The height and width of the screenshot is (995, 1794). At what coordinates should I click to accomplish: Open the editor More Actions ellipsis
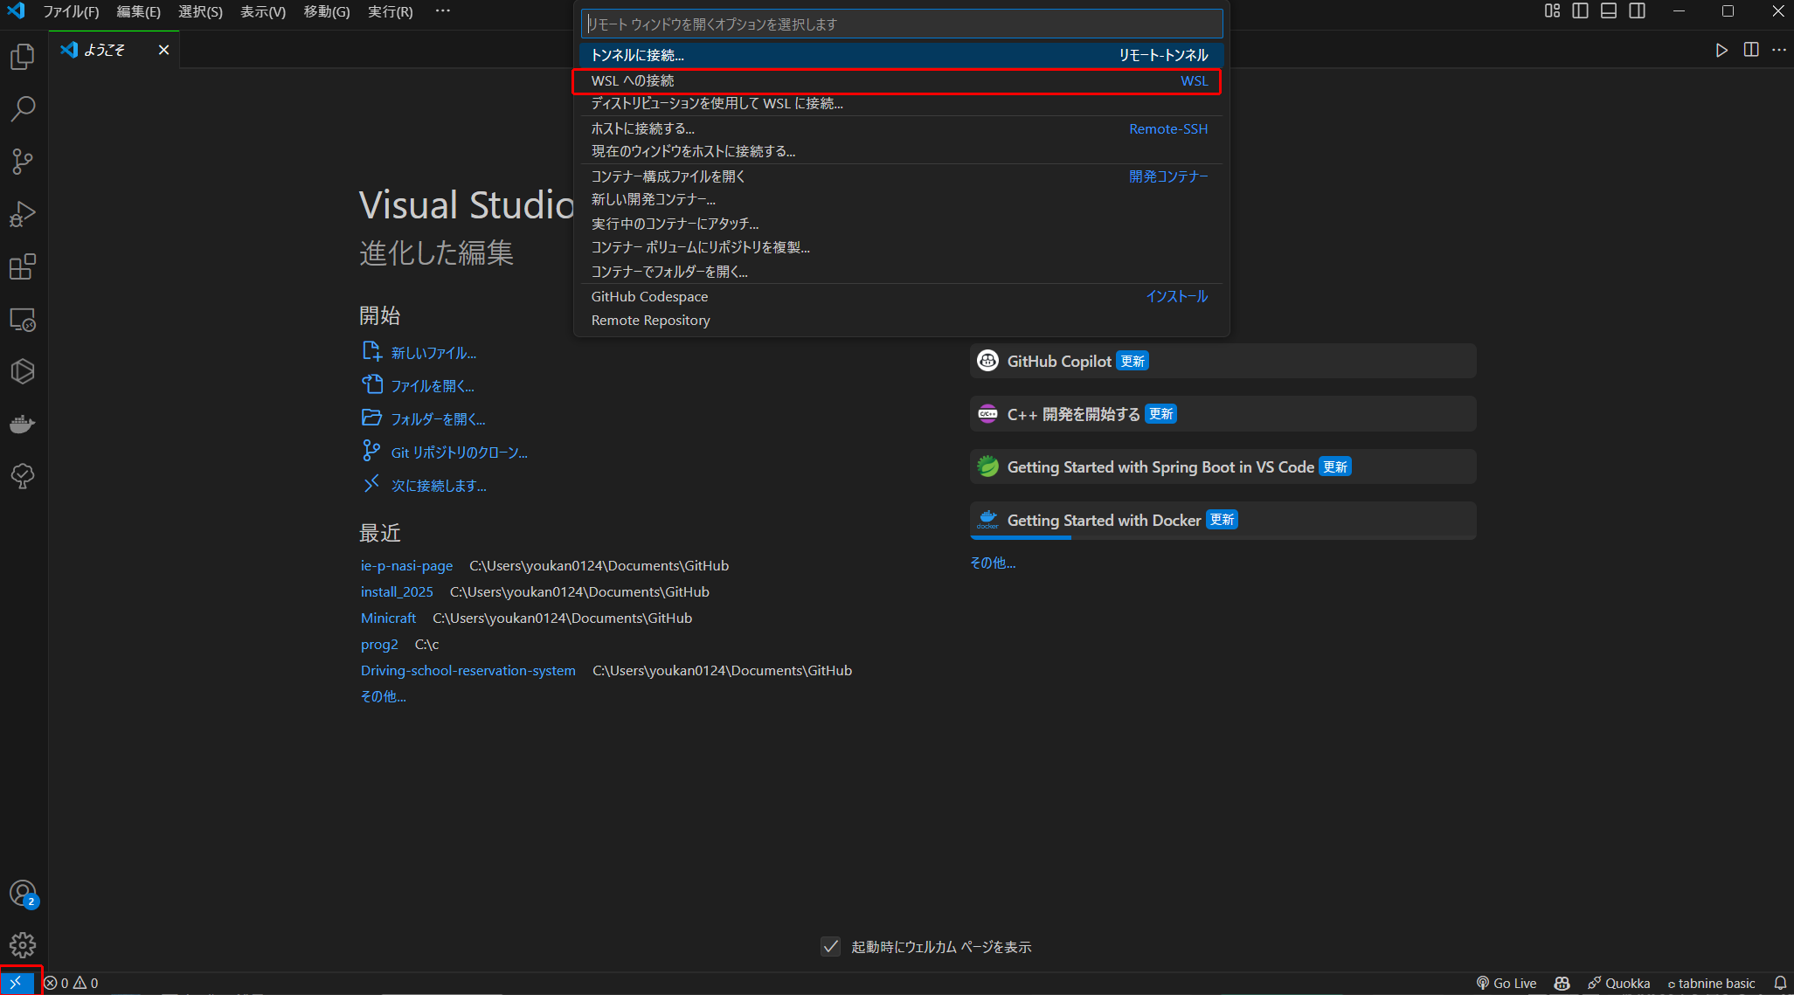pos(1779,50)
